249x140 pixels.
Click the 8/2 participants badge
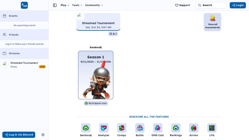tap(113, 34)
